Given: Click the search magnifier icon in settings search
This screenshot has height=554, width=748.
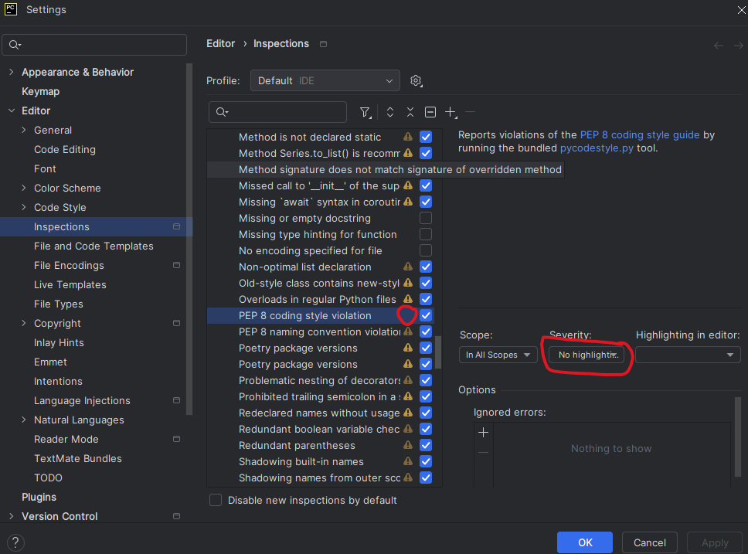Looking at the screenshot, I should pos(15,45).
